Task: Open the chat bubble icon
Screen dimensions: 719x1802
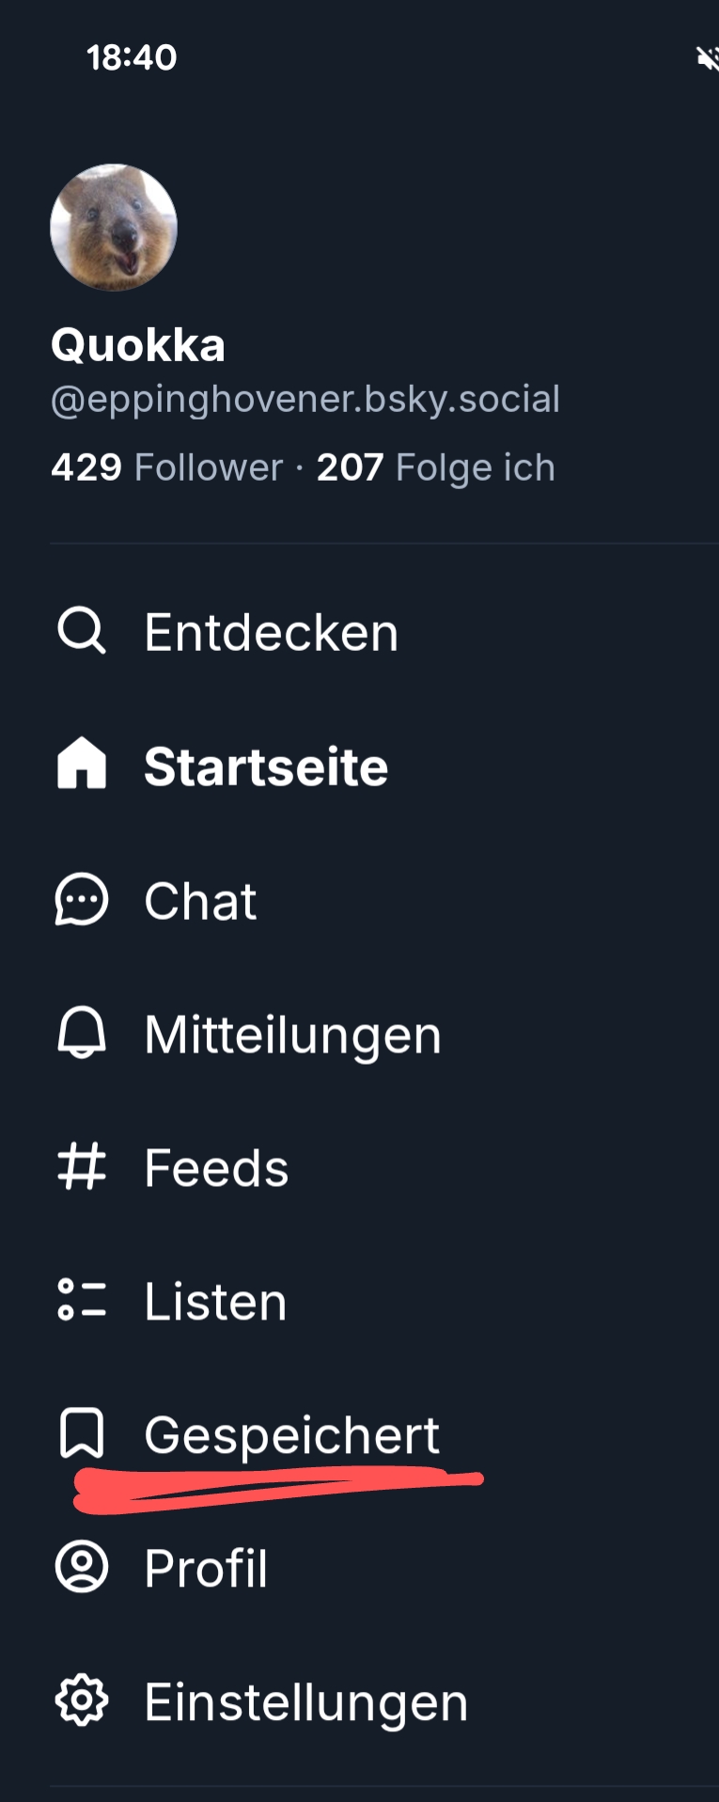Action: (82, 900)
